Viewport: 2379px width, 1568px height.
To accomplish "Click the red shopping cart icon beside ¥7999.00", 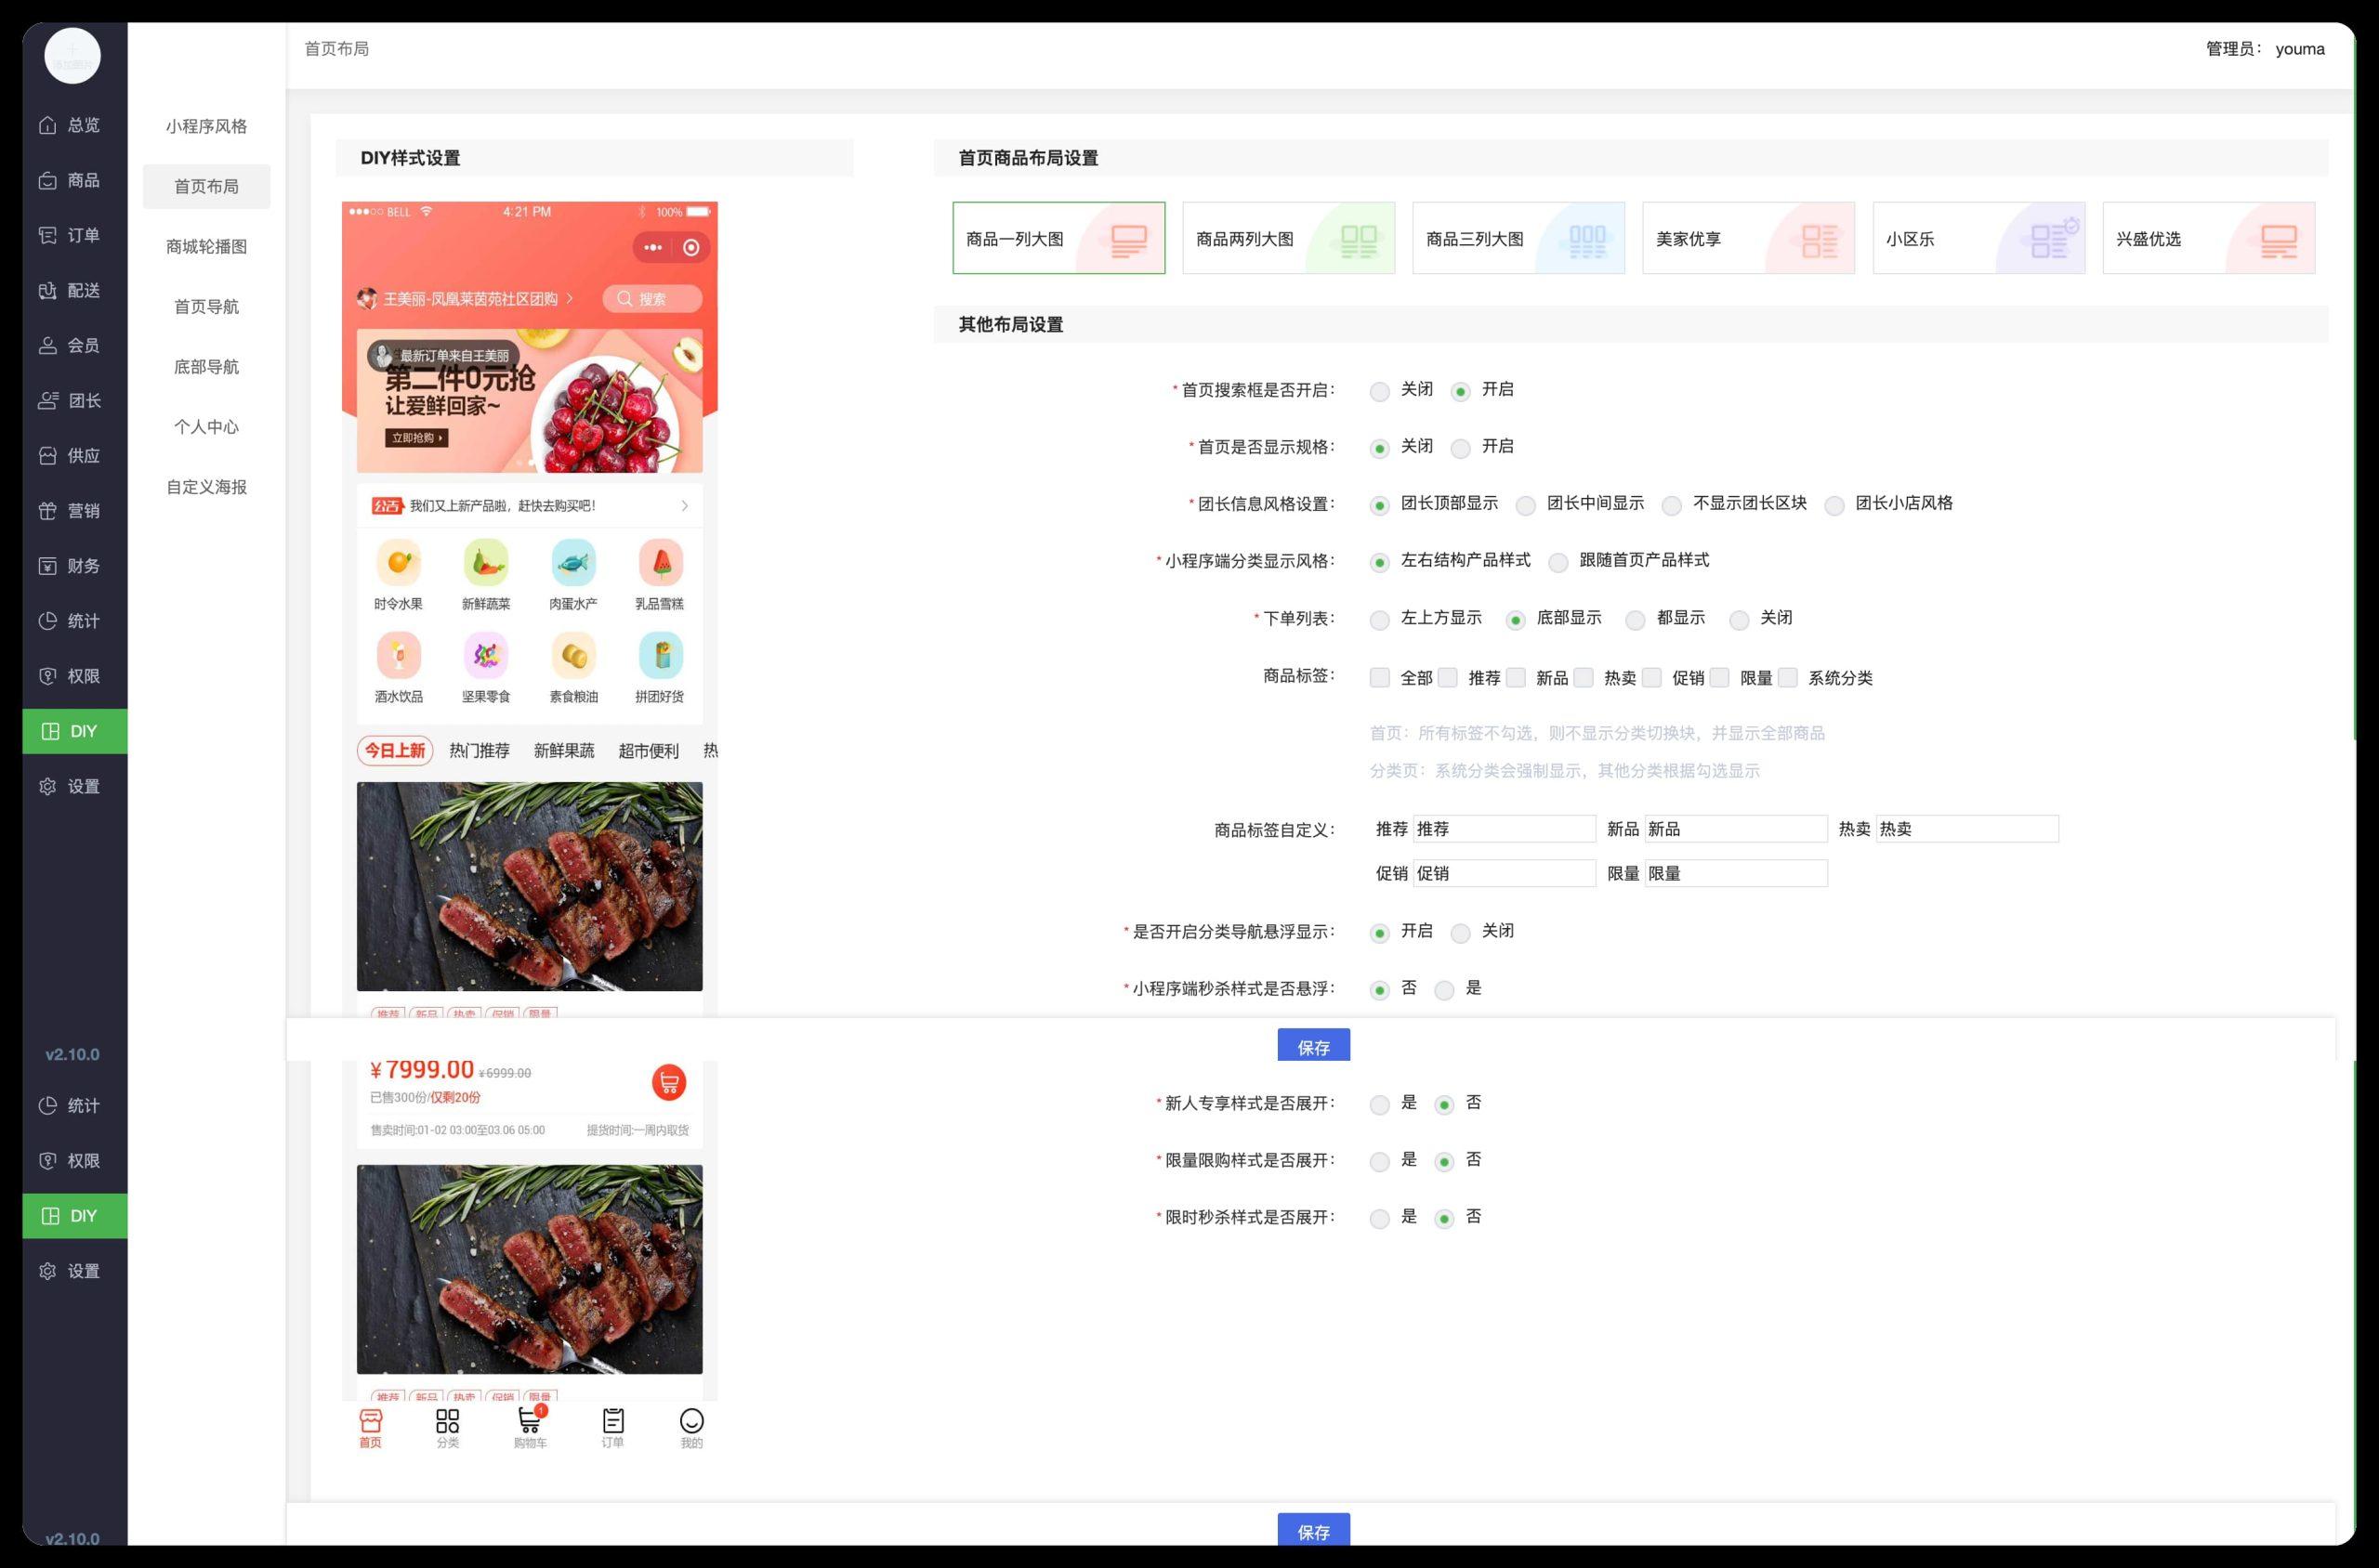I will click(x=668, y=1082).
